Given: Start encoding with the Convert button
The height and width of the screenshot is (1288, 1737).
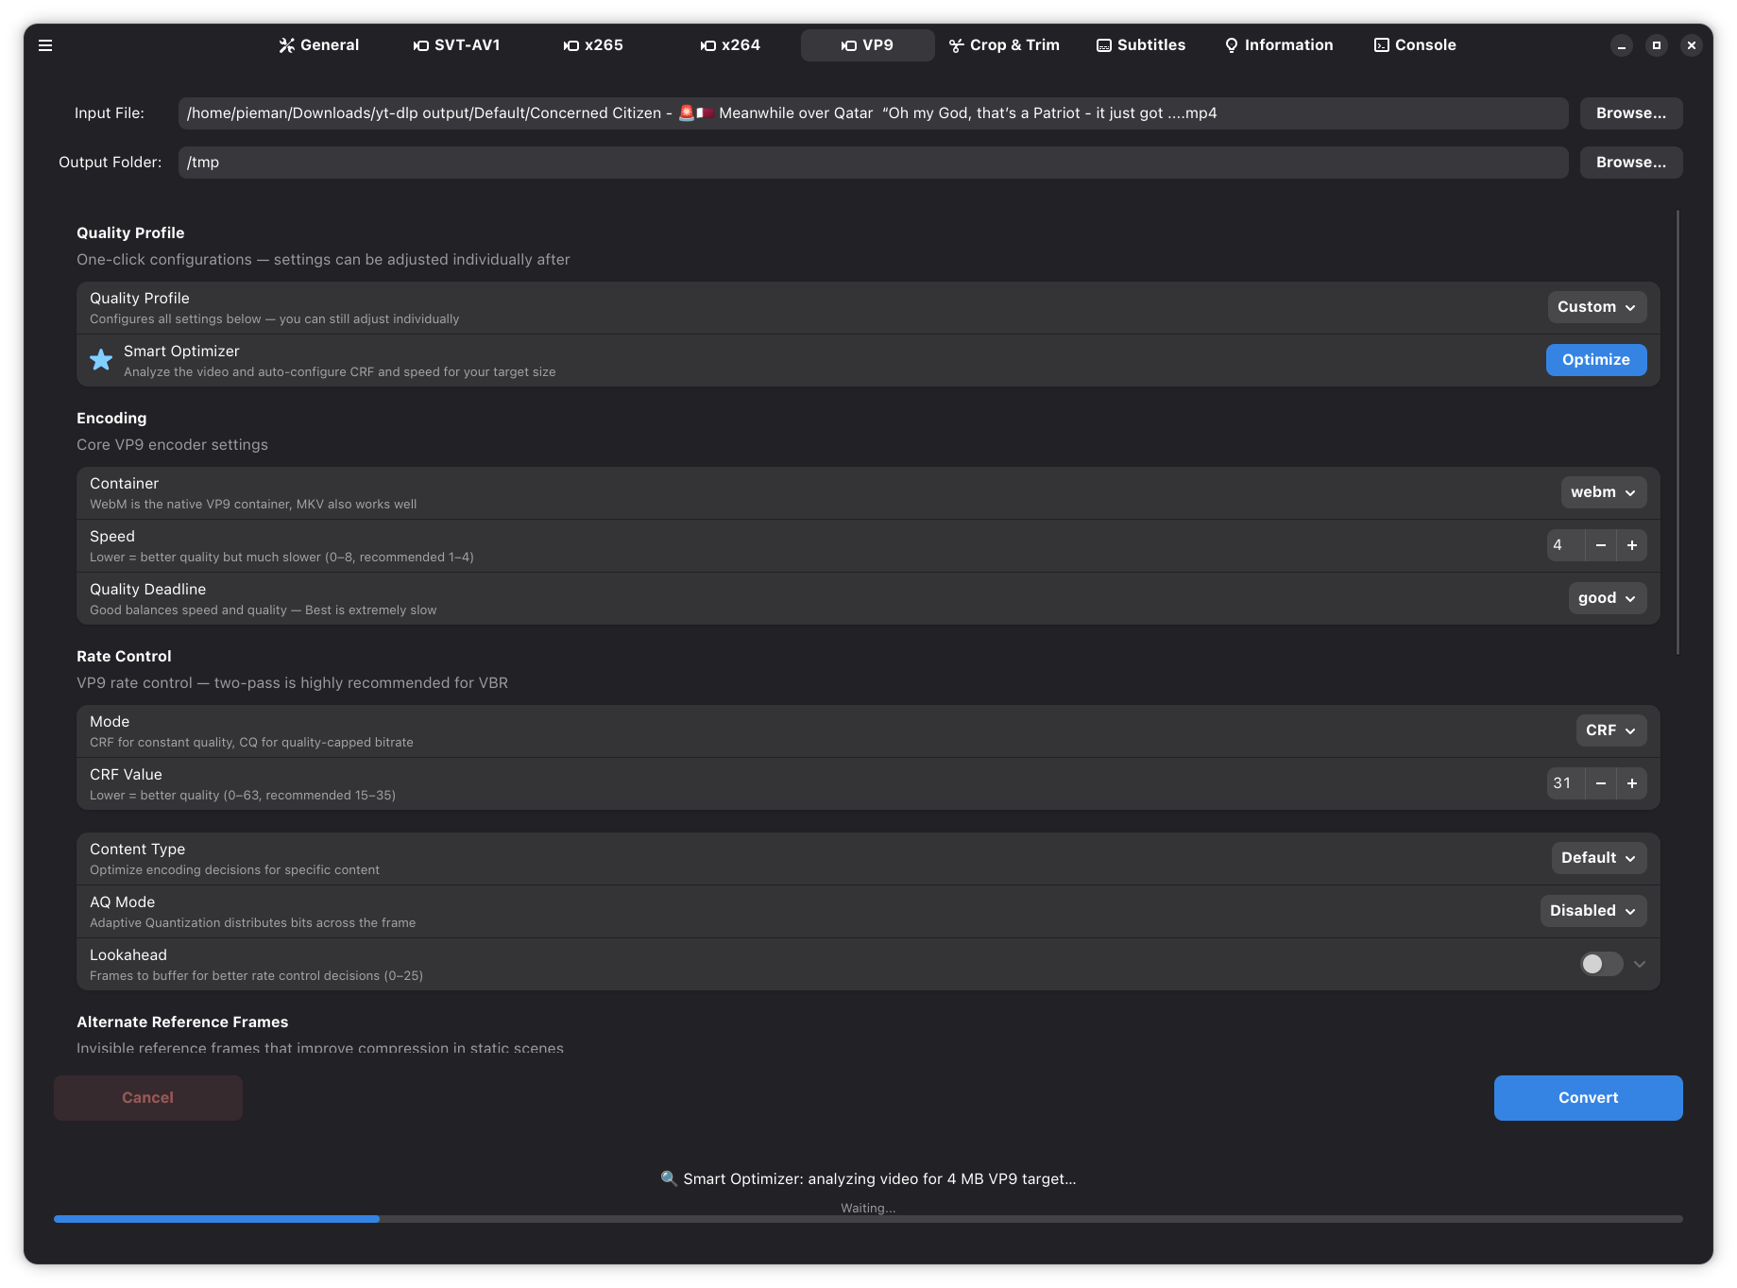Looking at the screenshot, I should coord(1588,1098).
